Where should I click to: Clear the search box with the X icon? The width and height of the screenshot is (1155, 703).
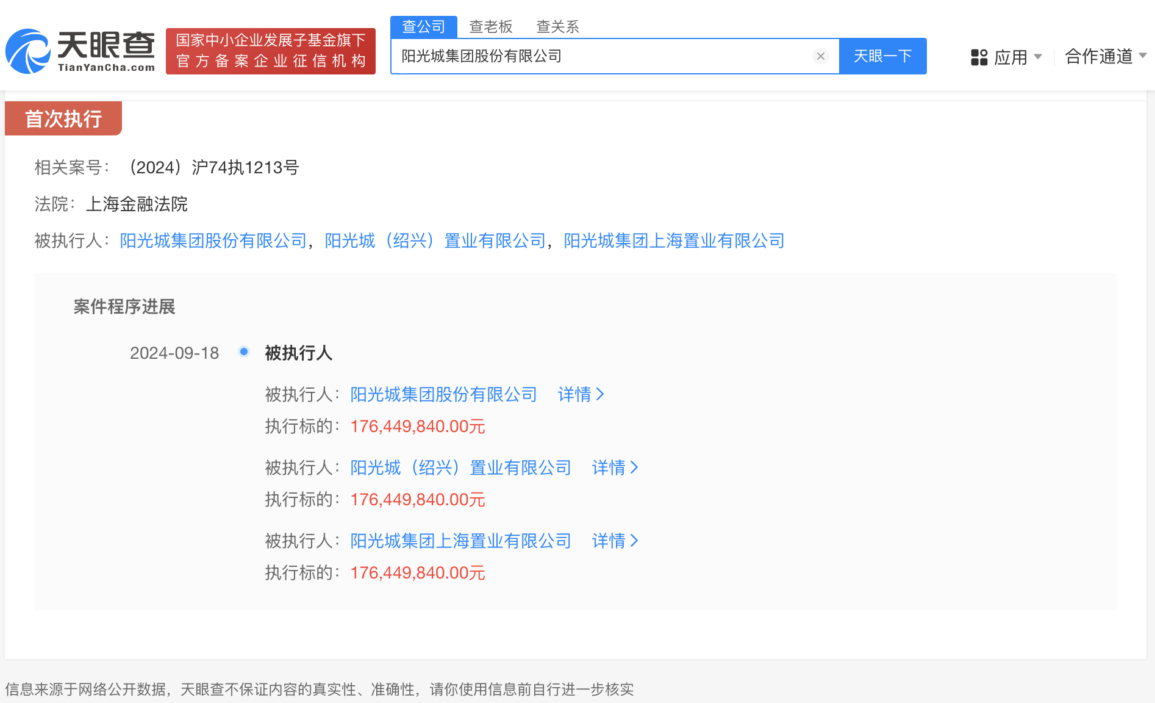(x=821, y=56)
